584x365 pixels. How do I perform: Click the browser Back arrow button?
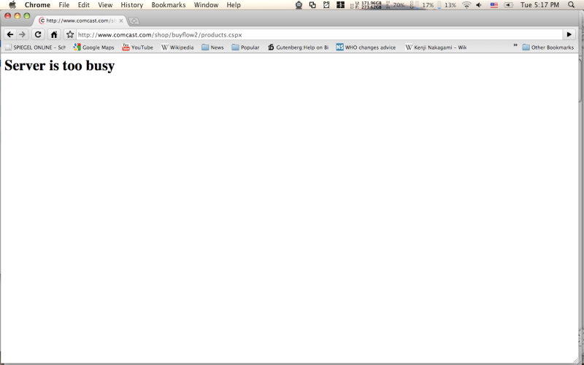point(10,34)
